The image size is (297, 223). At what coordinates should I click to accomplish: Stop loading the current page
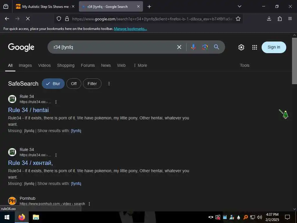[x=28, y=19]
